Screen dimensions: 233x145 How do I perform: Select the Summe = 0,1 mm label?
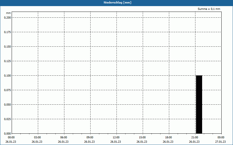pos(209,9)
